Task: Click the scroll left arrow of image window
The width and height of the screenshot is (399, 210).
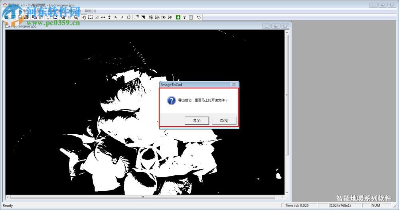Action: (8, 197)
